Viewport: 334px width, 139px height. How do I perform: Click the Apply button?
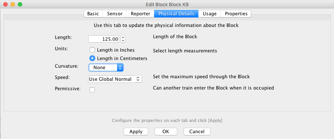tap(136, 131)
